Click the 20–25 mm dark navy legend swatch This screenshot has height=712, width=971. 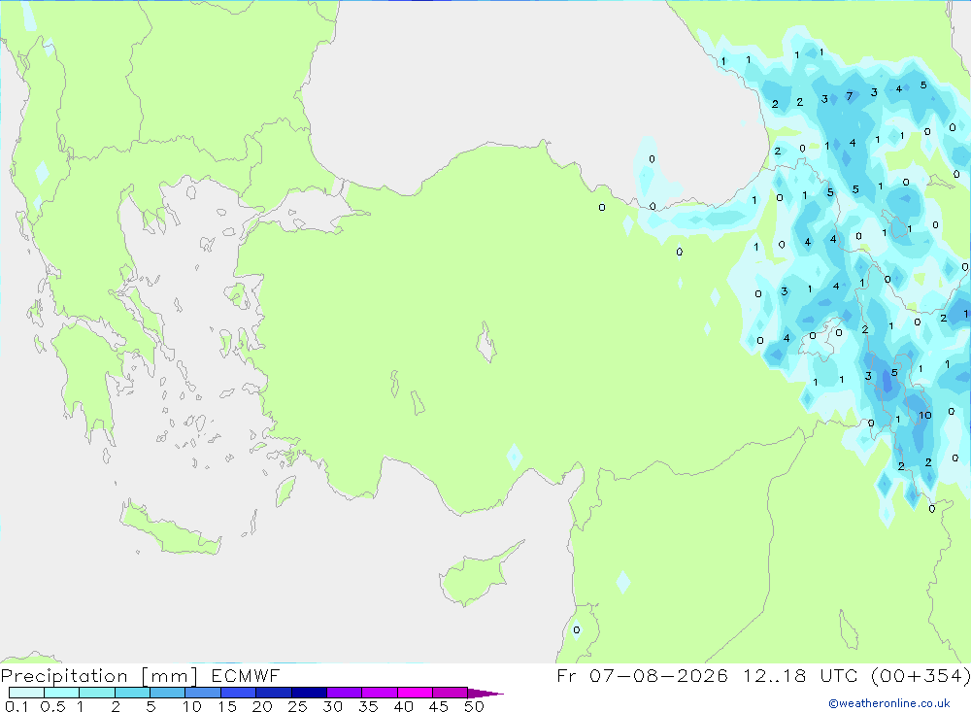point(273,693)
